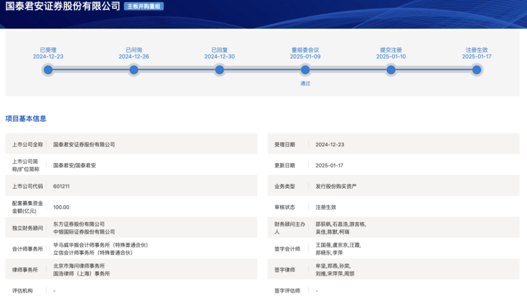Screen dimensions: 527x303
Task: Click the 上市公司全称 value 国泰君安证券股份有限公司
Action: pos(84,145)
